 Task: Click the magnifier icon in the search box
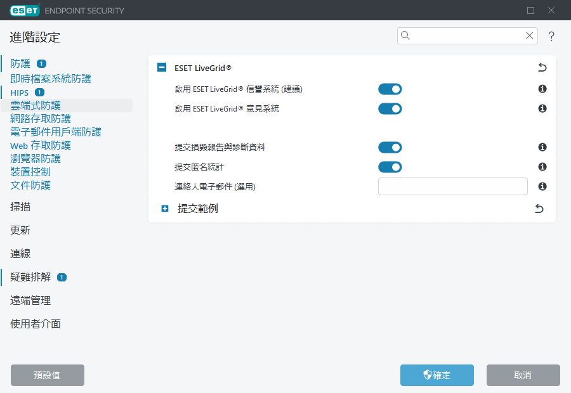tap(405, 35)
